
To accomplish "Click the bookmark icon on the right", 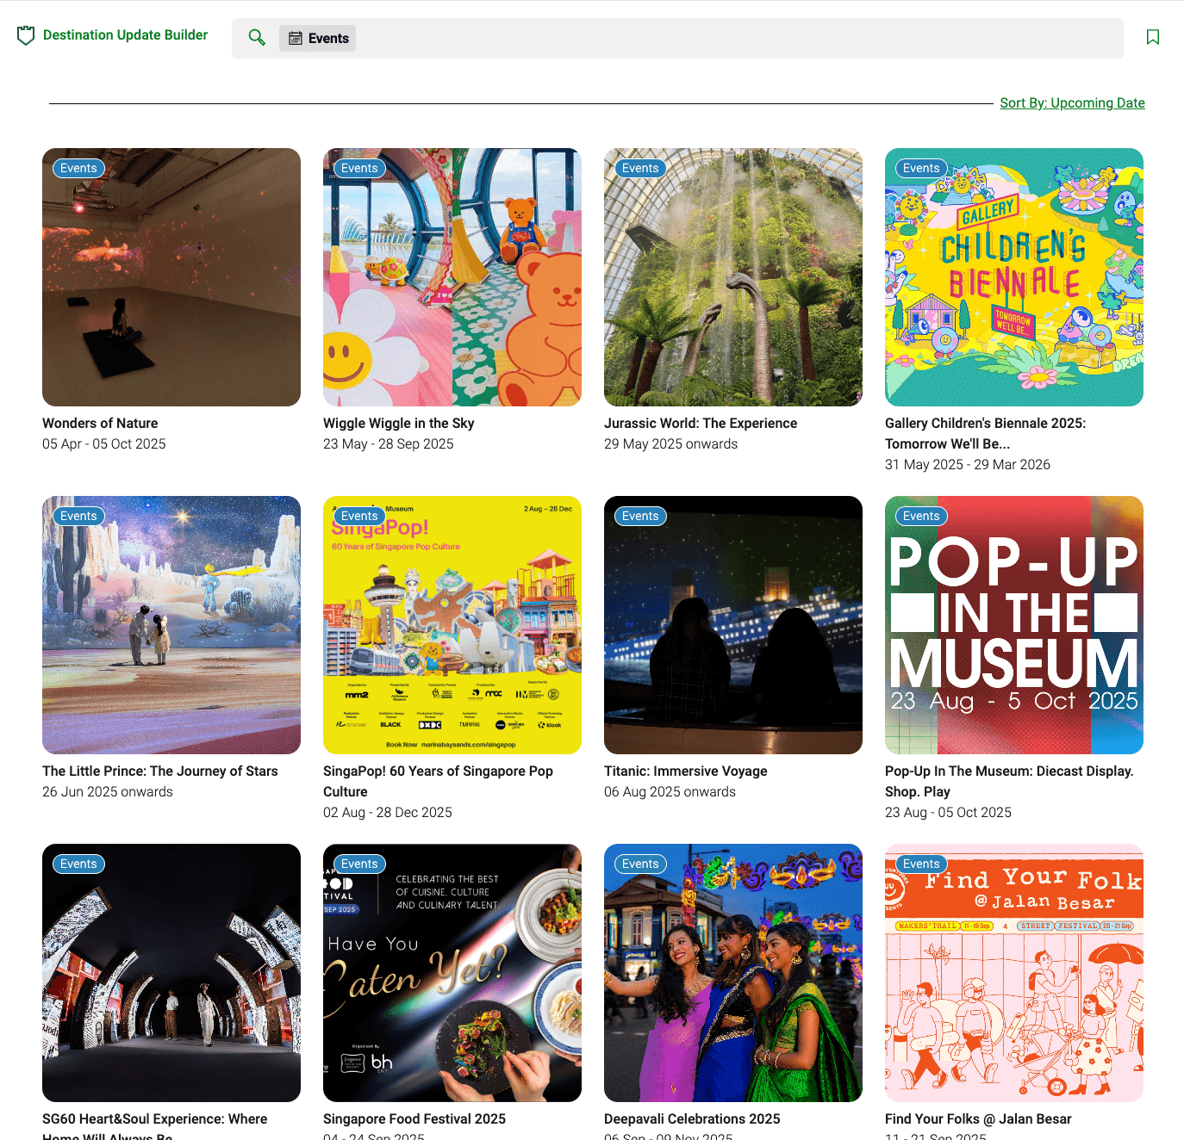I will point(1154,38).
